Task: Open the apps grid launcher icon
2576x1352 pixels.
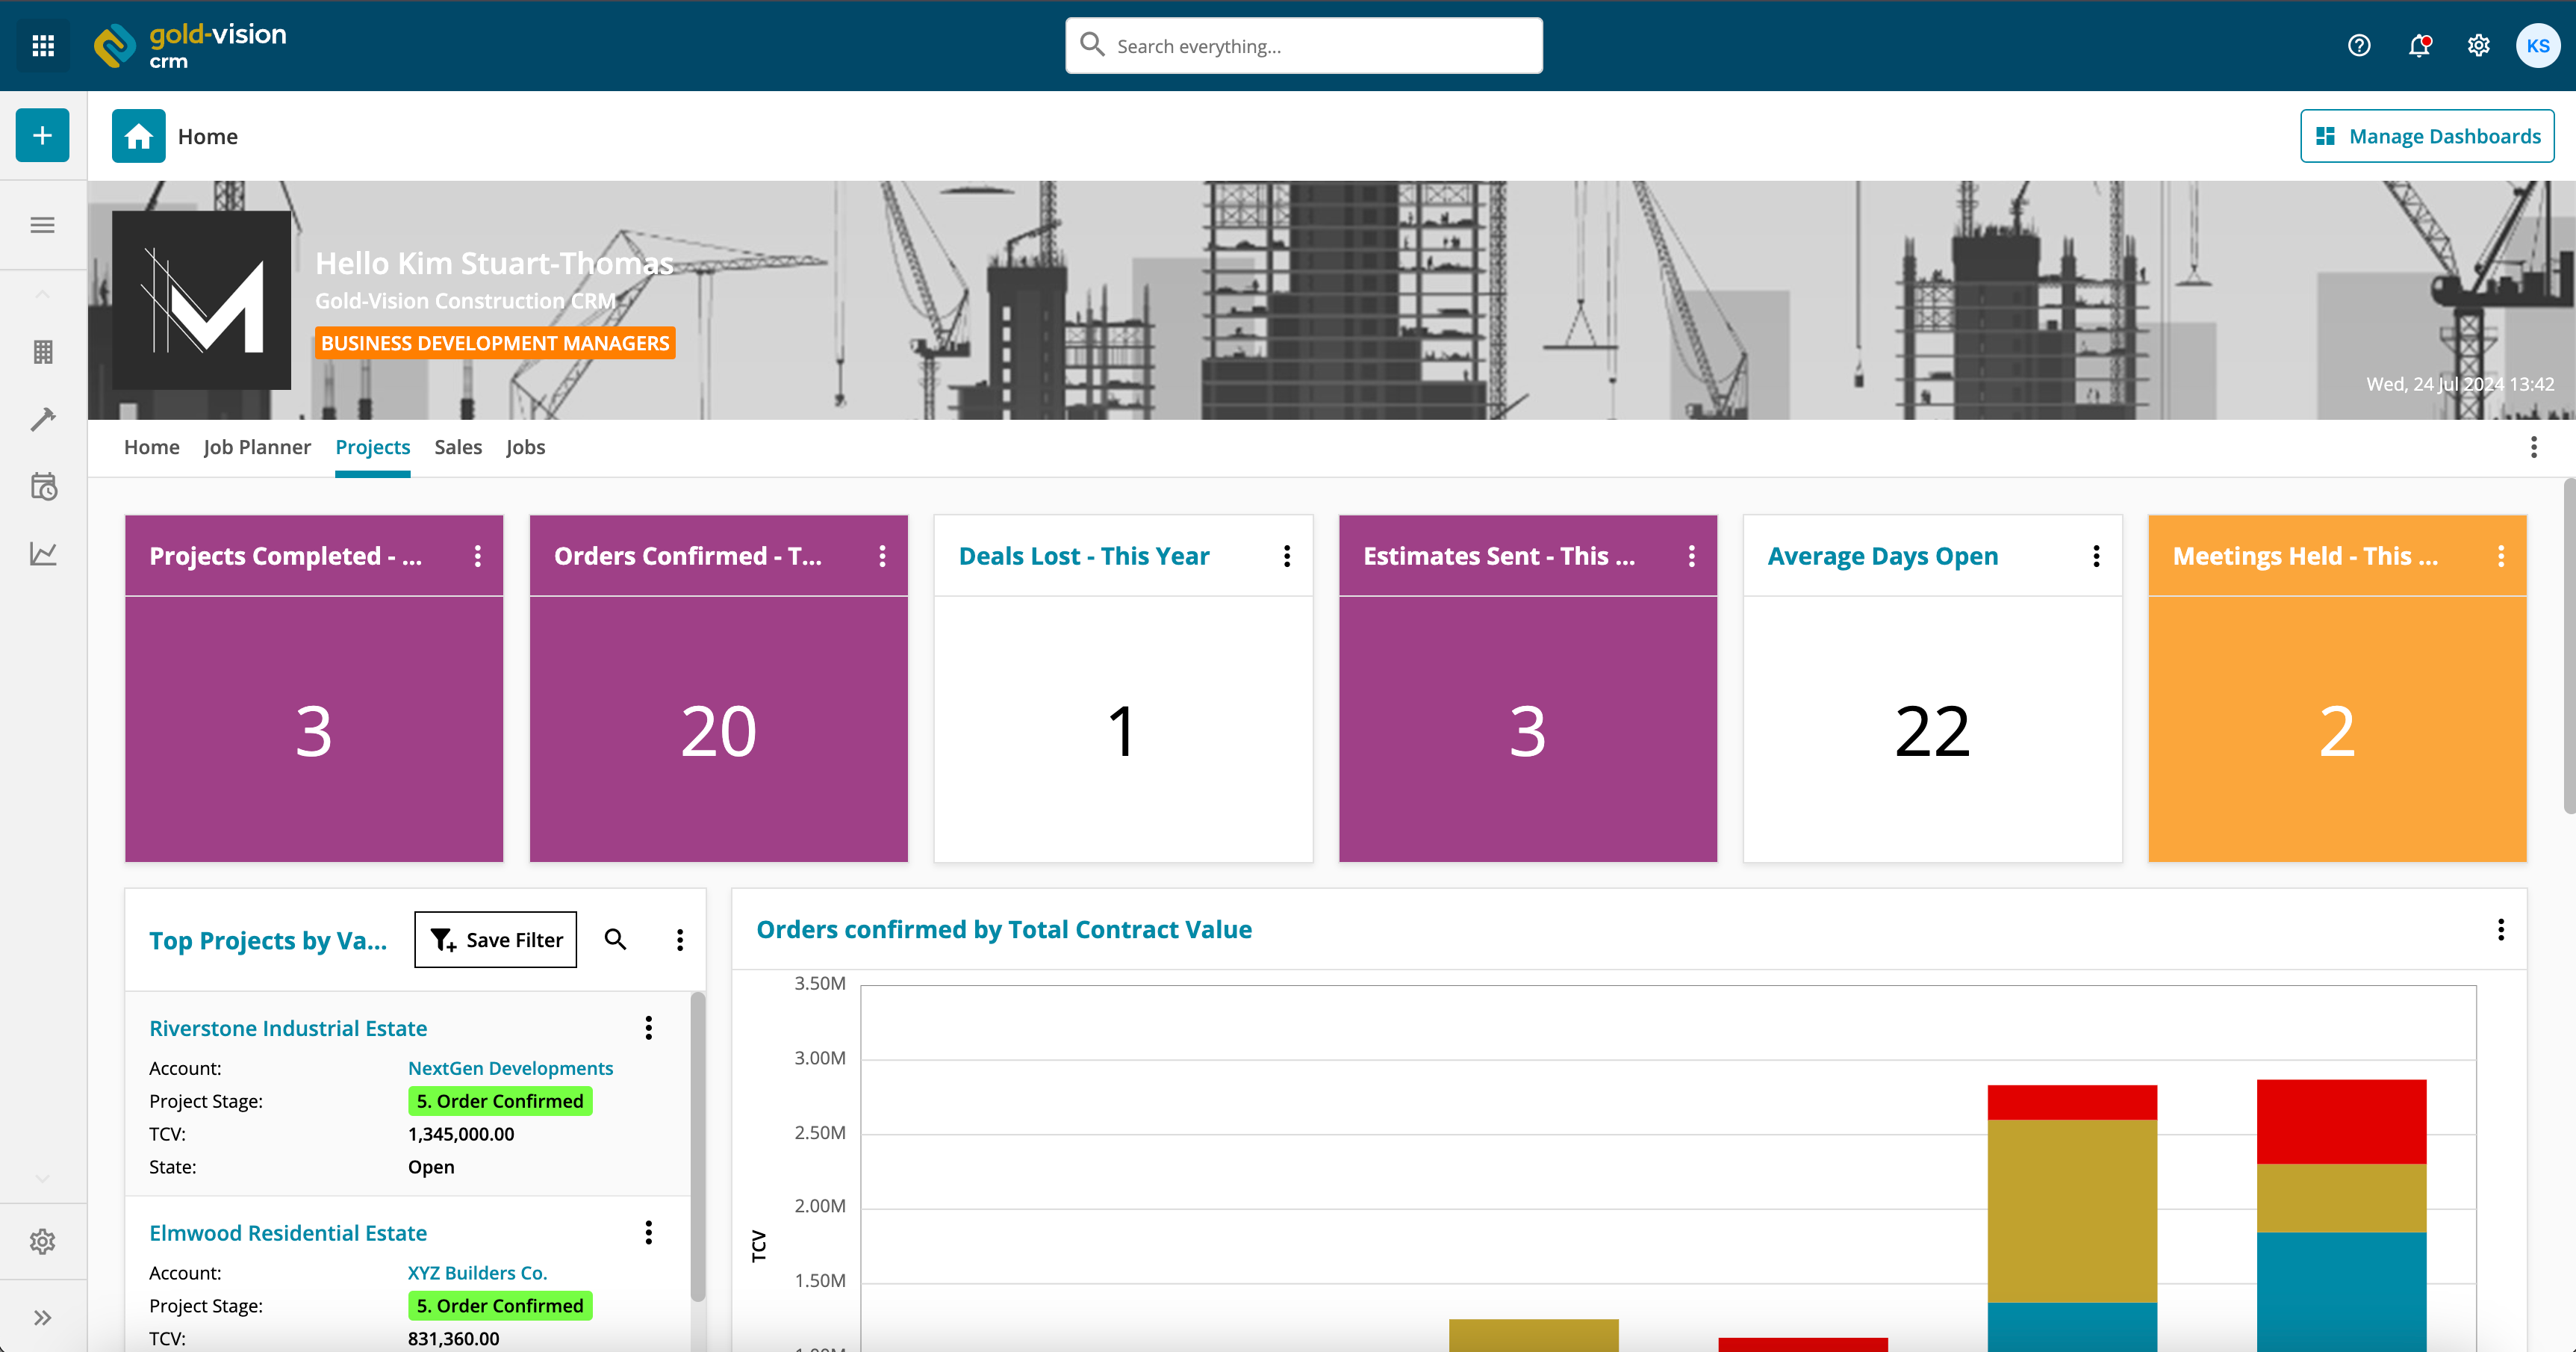Action: click(x=43, y=45)
